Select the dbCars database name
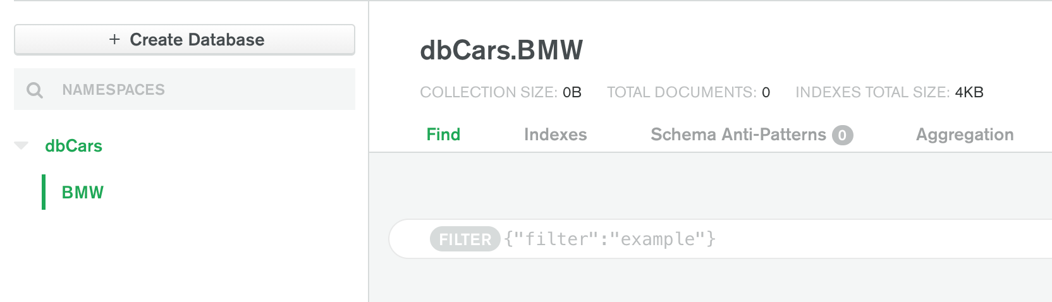Viewport: 1052px width, 302px height. pos(73,146)
